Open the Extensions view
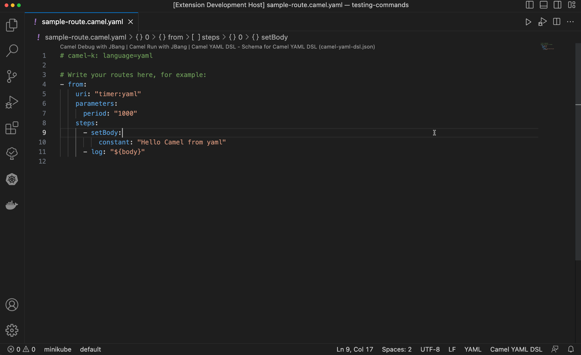The height and width of the screenshot is (355, 581). 12,128
